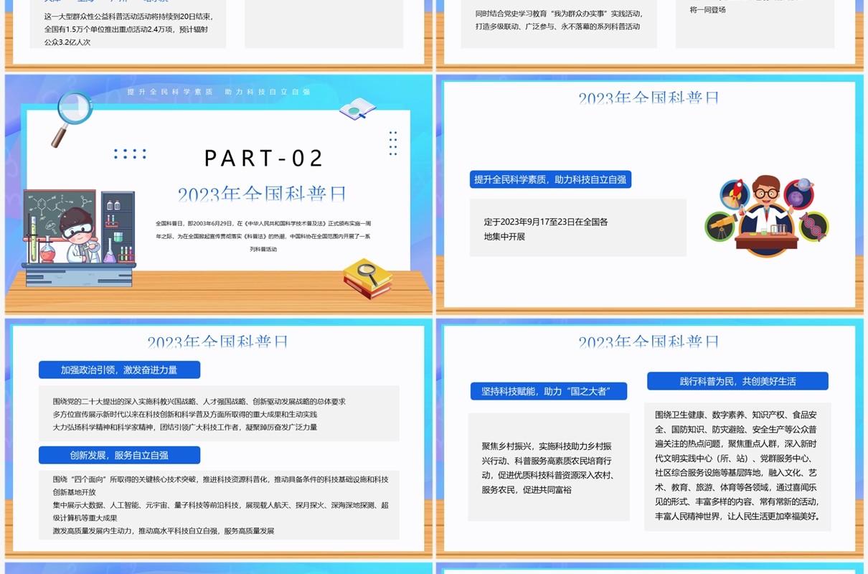Click the text '定于2023年9月17至23日在全国各地集中开展'

546,229
